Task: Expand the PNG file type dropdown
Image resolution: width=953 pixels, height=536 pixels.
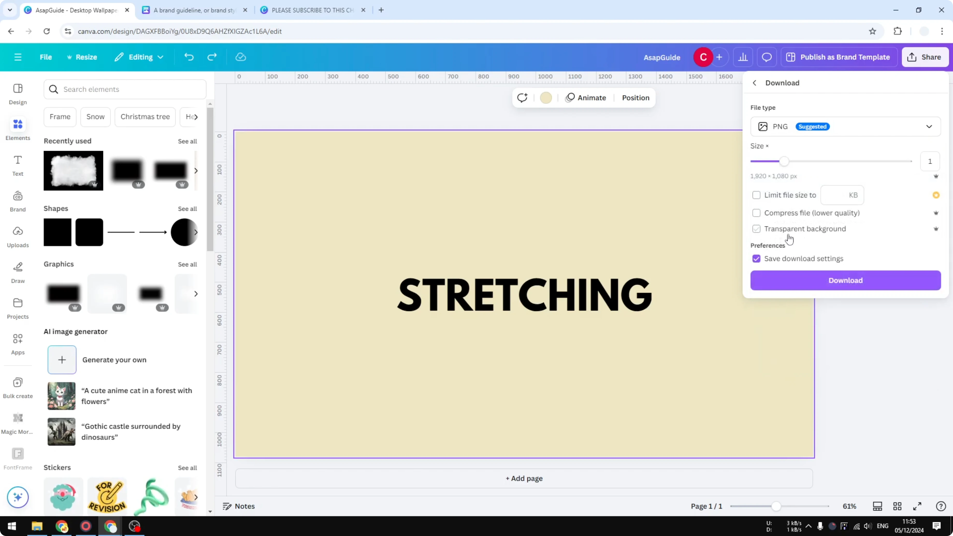Action: [x=845, y=127]
